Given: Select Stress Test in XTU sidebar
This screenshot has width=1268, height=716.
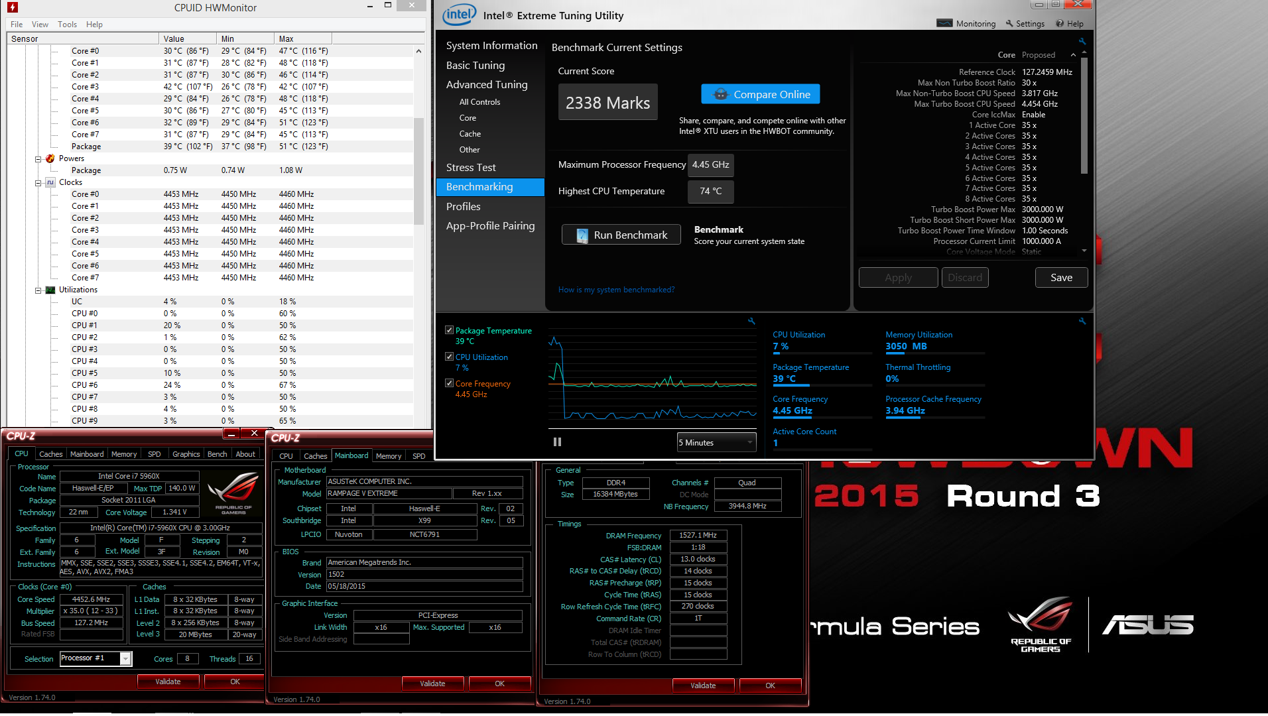Looking at the screenshot, I should [x=471, y=168].
